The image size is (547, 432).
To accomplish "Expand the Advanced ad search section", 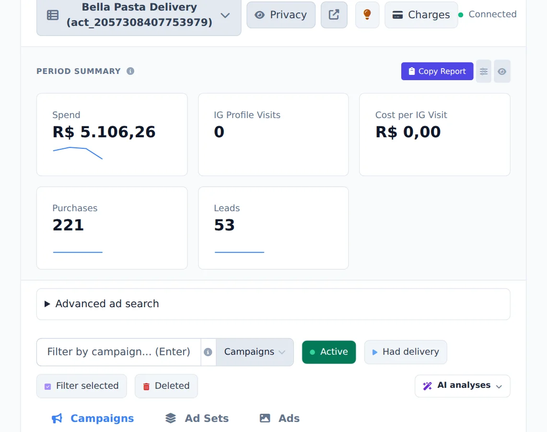I will (273, 304).
